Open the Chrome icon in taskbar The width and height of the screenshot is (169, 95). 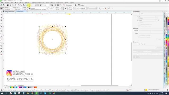32,93
